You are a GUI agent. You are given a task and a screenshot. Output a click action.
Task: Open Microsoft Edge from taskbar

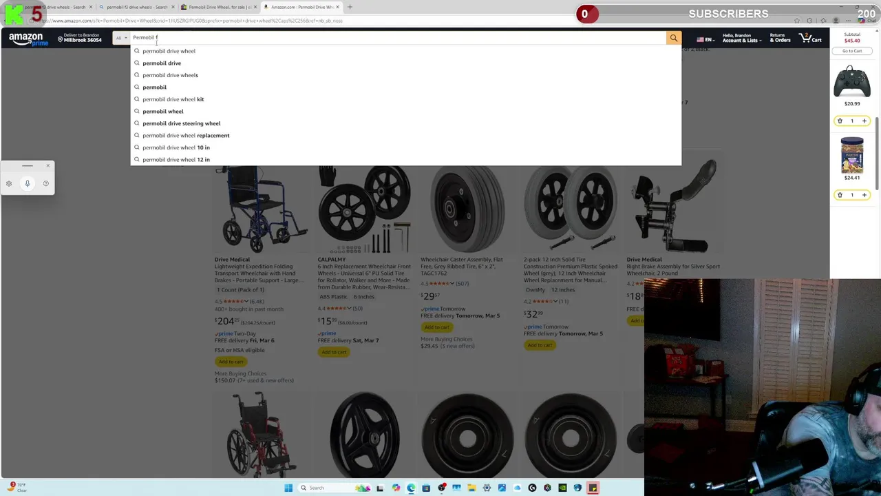tap(411, 488)
